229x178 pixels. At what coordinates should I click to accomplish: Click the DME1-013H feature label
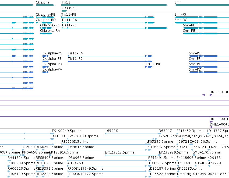[x=219, y=92]
